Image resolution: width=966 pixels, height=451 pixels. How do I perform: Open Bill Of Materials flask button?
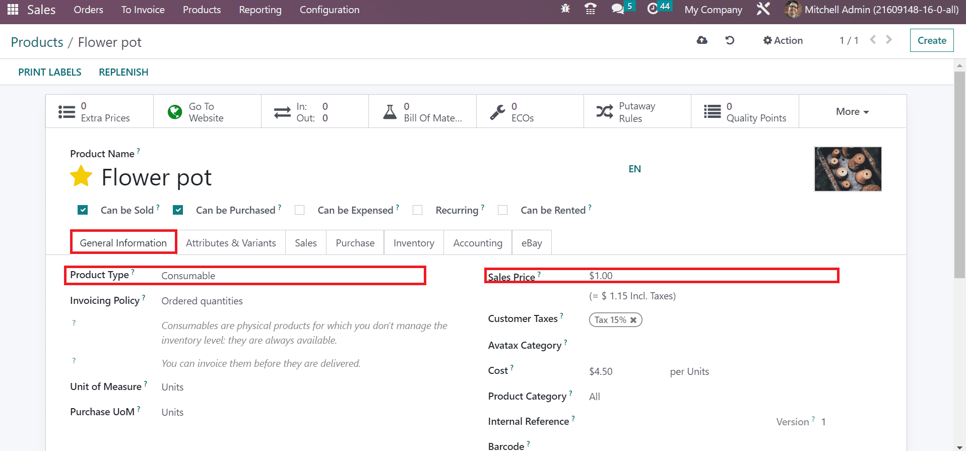point(422,112)
